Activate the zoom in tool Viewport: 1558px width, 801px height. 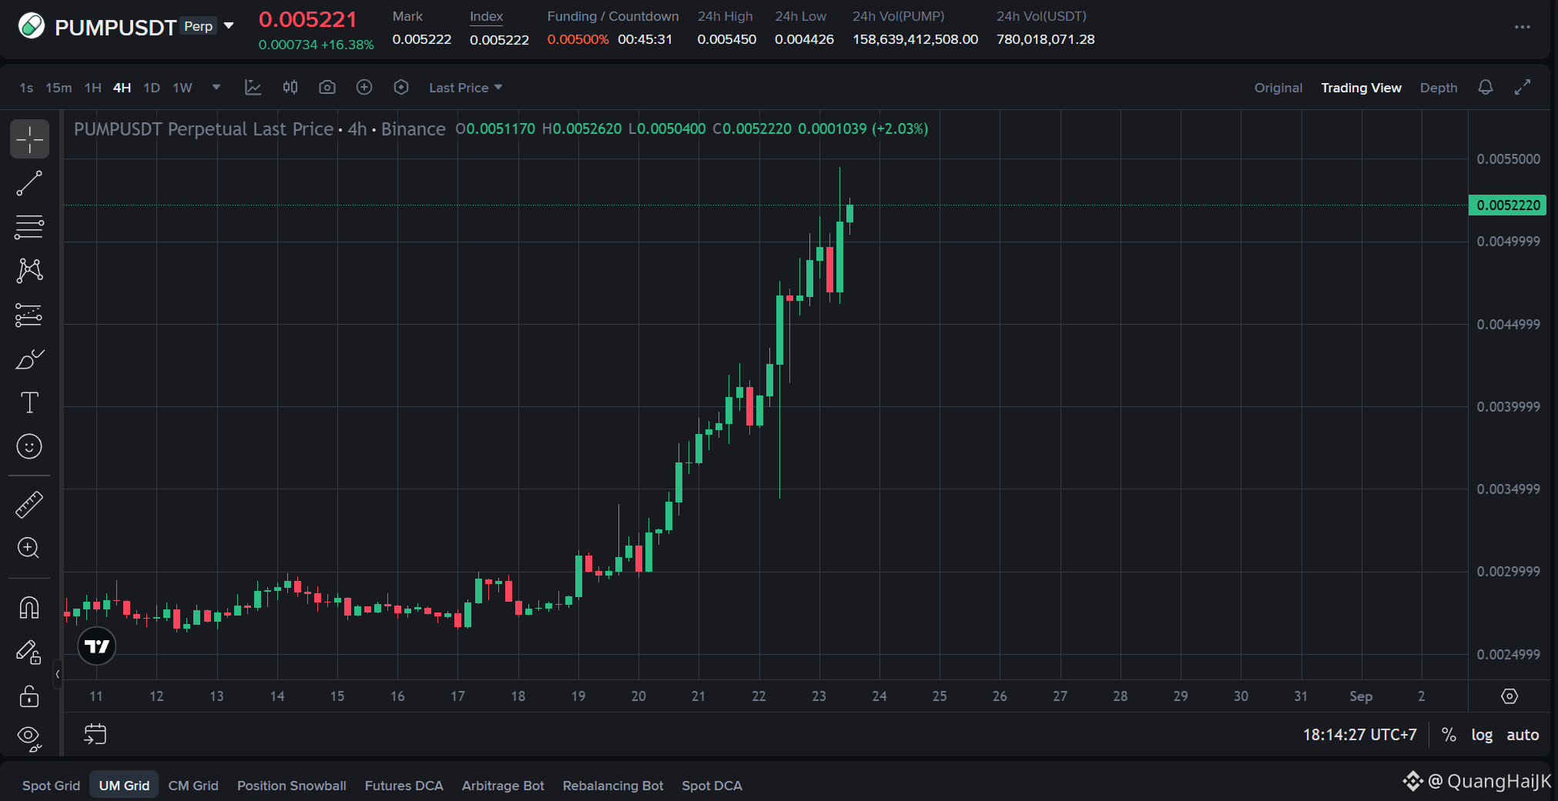coord(29,548)
